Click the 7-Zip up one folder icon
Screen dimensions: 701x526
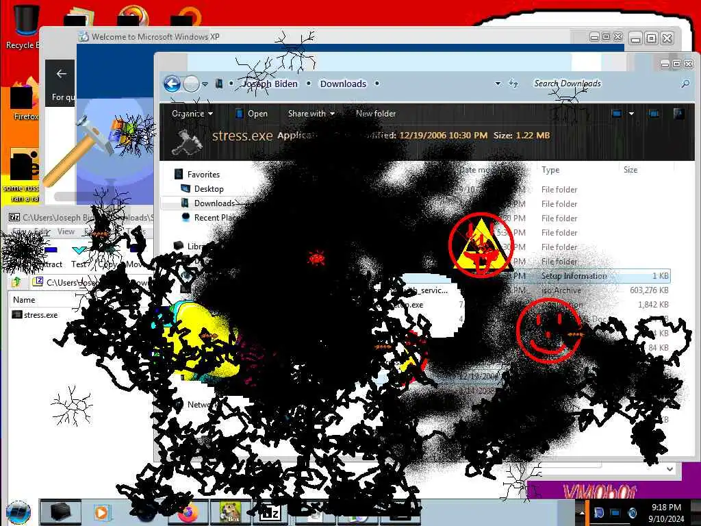click(16, 281)
